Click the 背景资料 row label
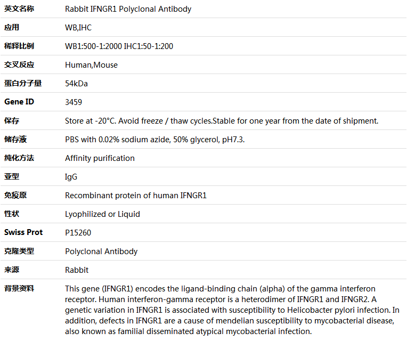 coord(19,288)
